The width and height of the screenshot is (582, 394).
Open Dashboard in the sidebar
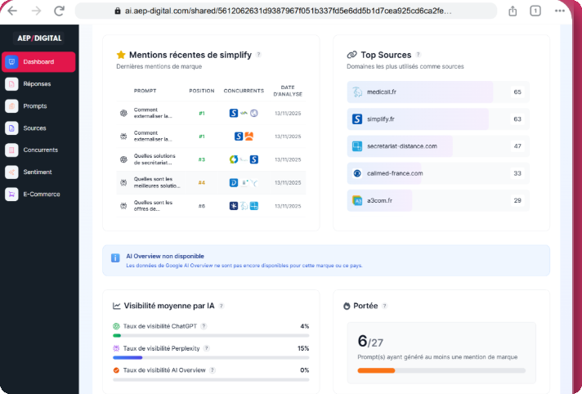coord(38,61)
